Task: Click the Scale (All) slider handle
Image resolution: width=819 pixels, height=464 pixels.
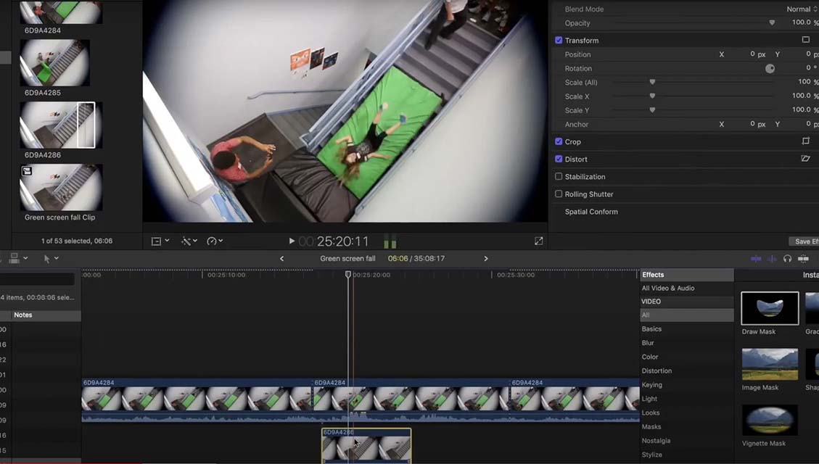Action: pyautogui.click(x=652, y=83)
